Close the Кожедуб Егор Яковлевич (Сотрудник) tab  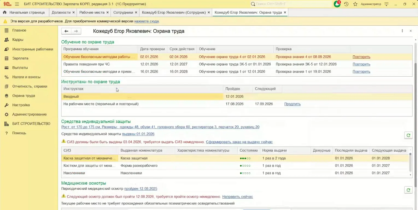click(x=209, y=13)
